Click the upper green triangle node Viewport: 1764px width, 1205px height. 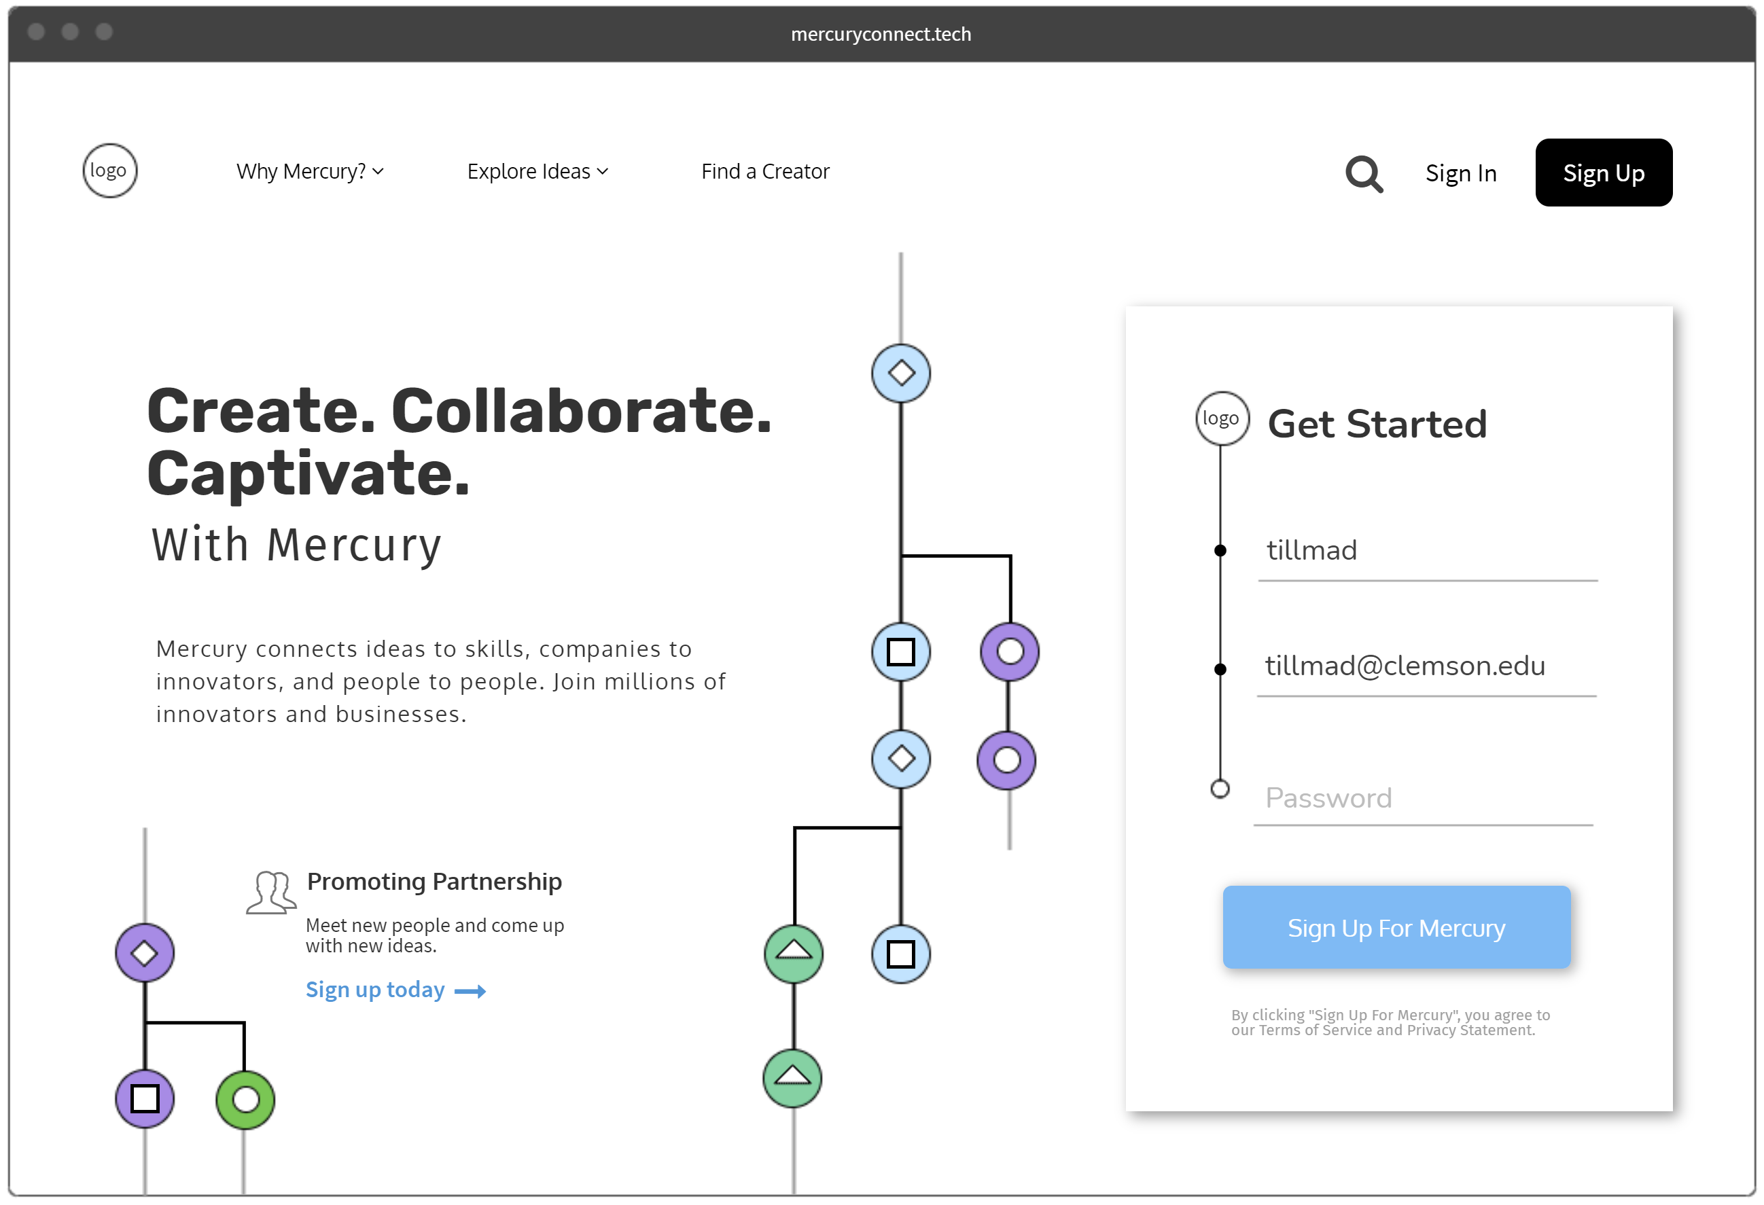794,954
